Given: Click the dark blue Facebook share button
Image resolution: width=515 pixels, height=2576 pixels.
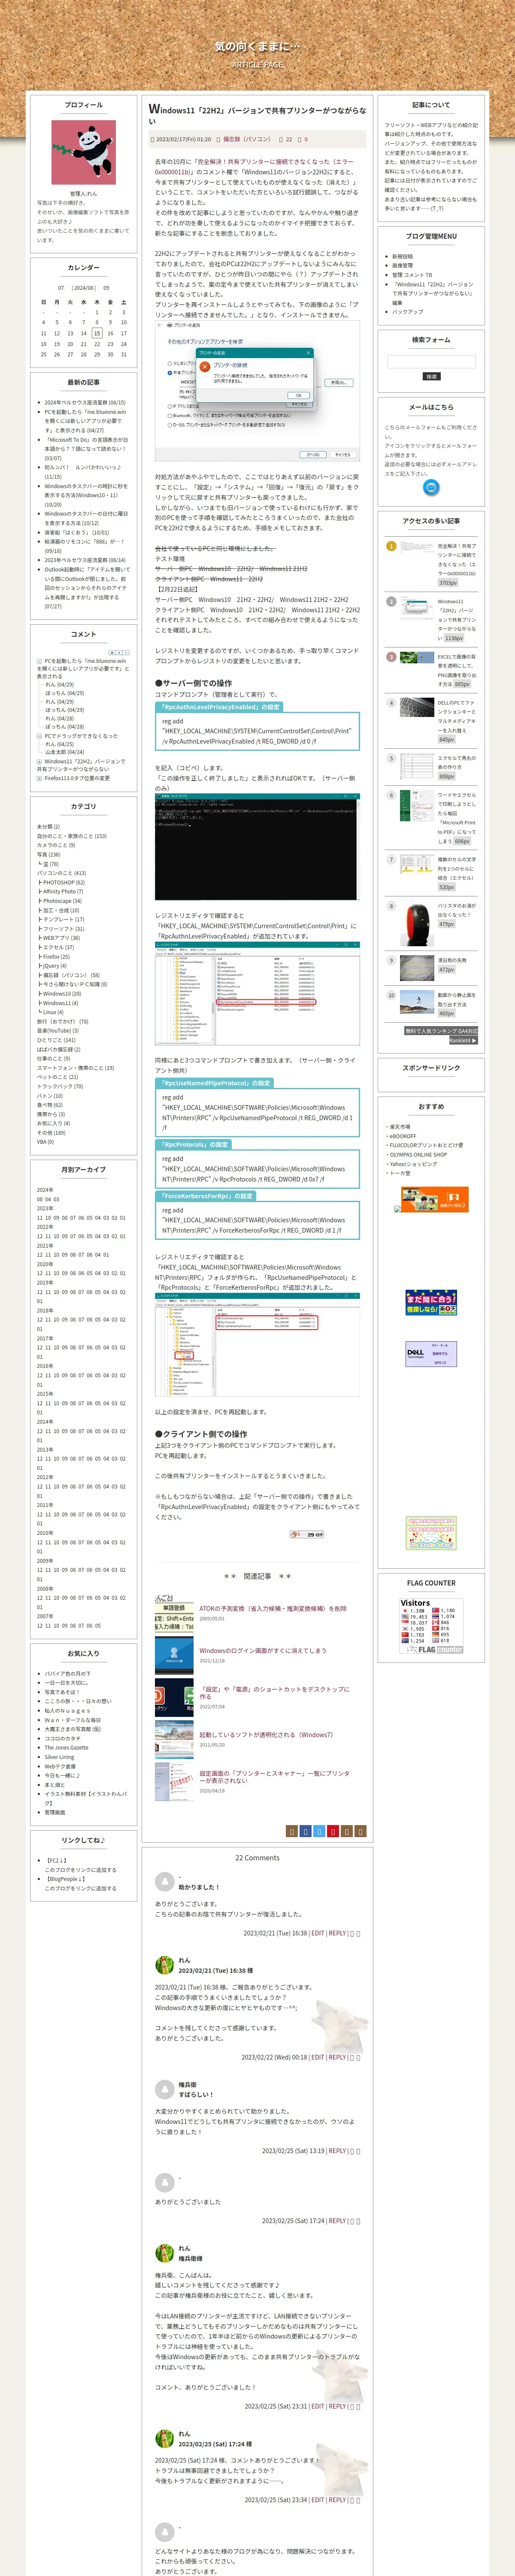Looking at the screenshot, I should [x=306, y=1831].
